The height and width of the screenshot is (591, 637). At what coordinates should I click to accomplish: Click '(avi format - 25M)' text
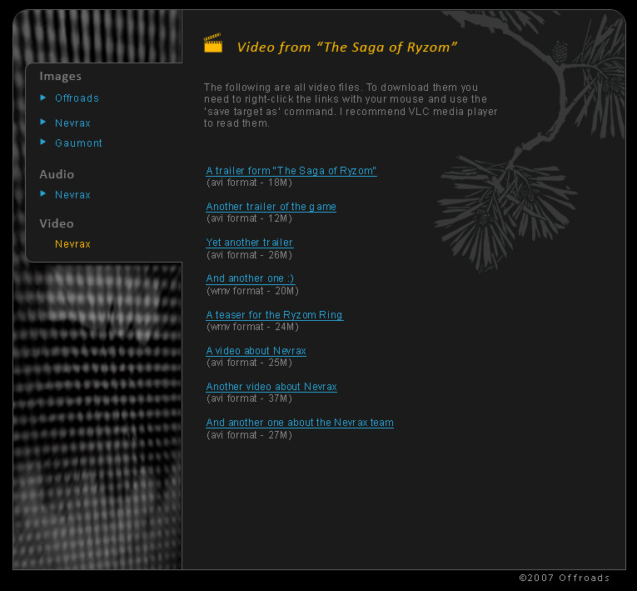click(250, 363)
